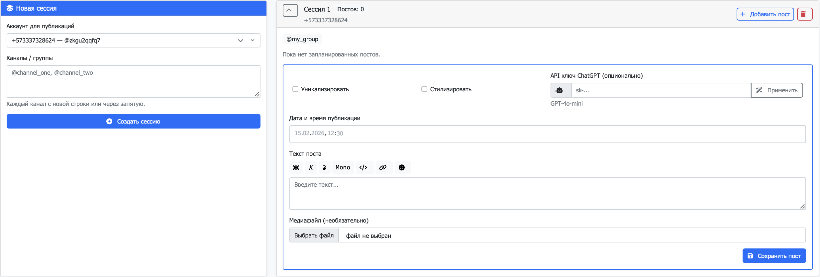
Task: Open the publication account dropdown
Action: (x=134, y=41)
